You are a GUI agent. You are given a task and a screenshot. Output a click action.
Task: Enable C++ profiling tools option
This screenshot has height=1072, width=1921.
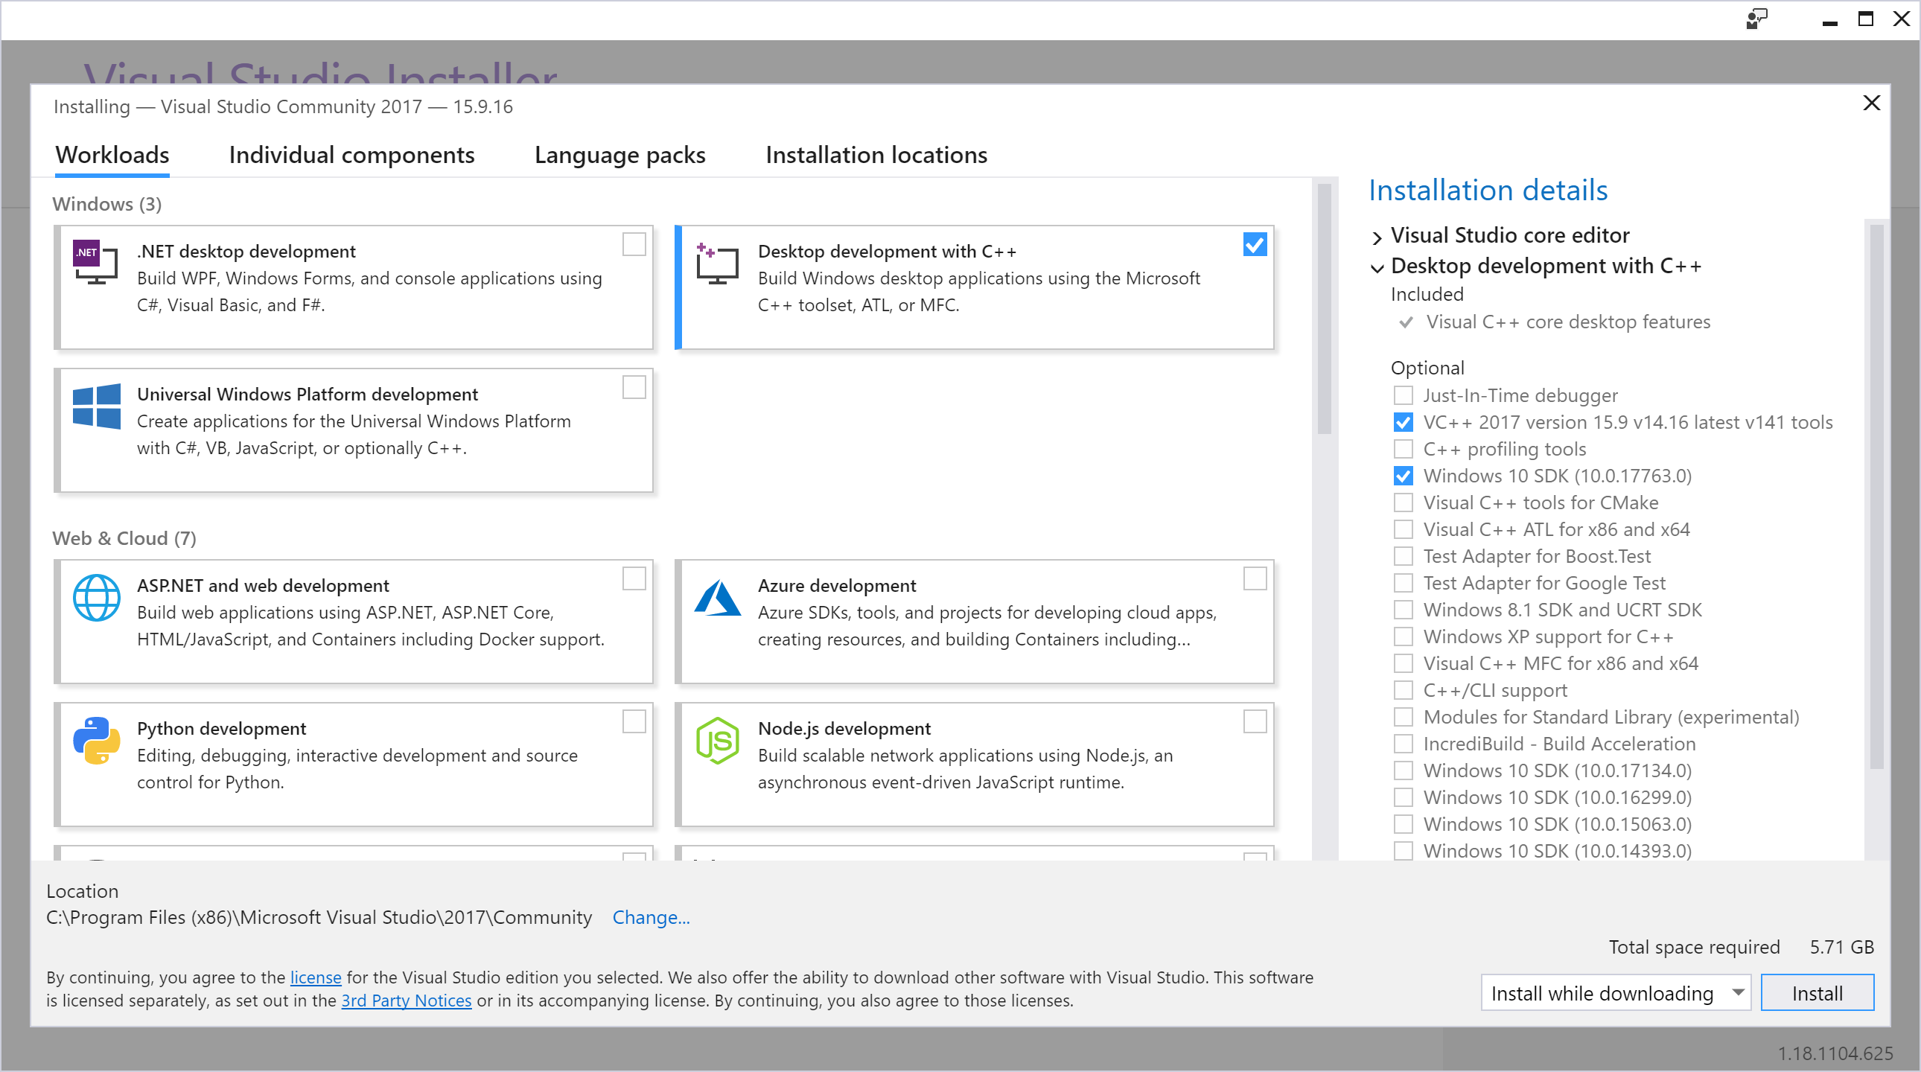[x=1403, y=449]
